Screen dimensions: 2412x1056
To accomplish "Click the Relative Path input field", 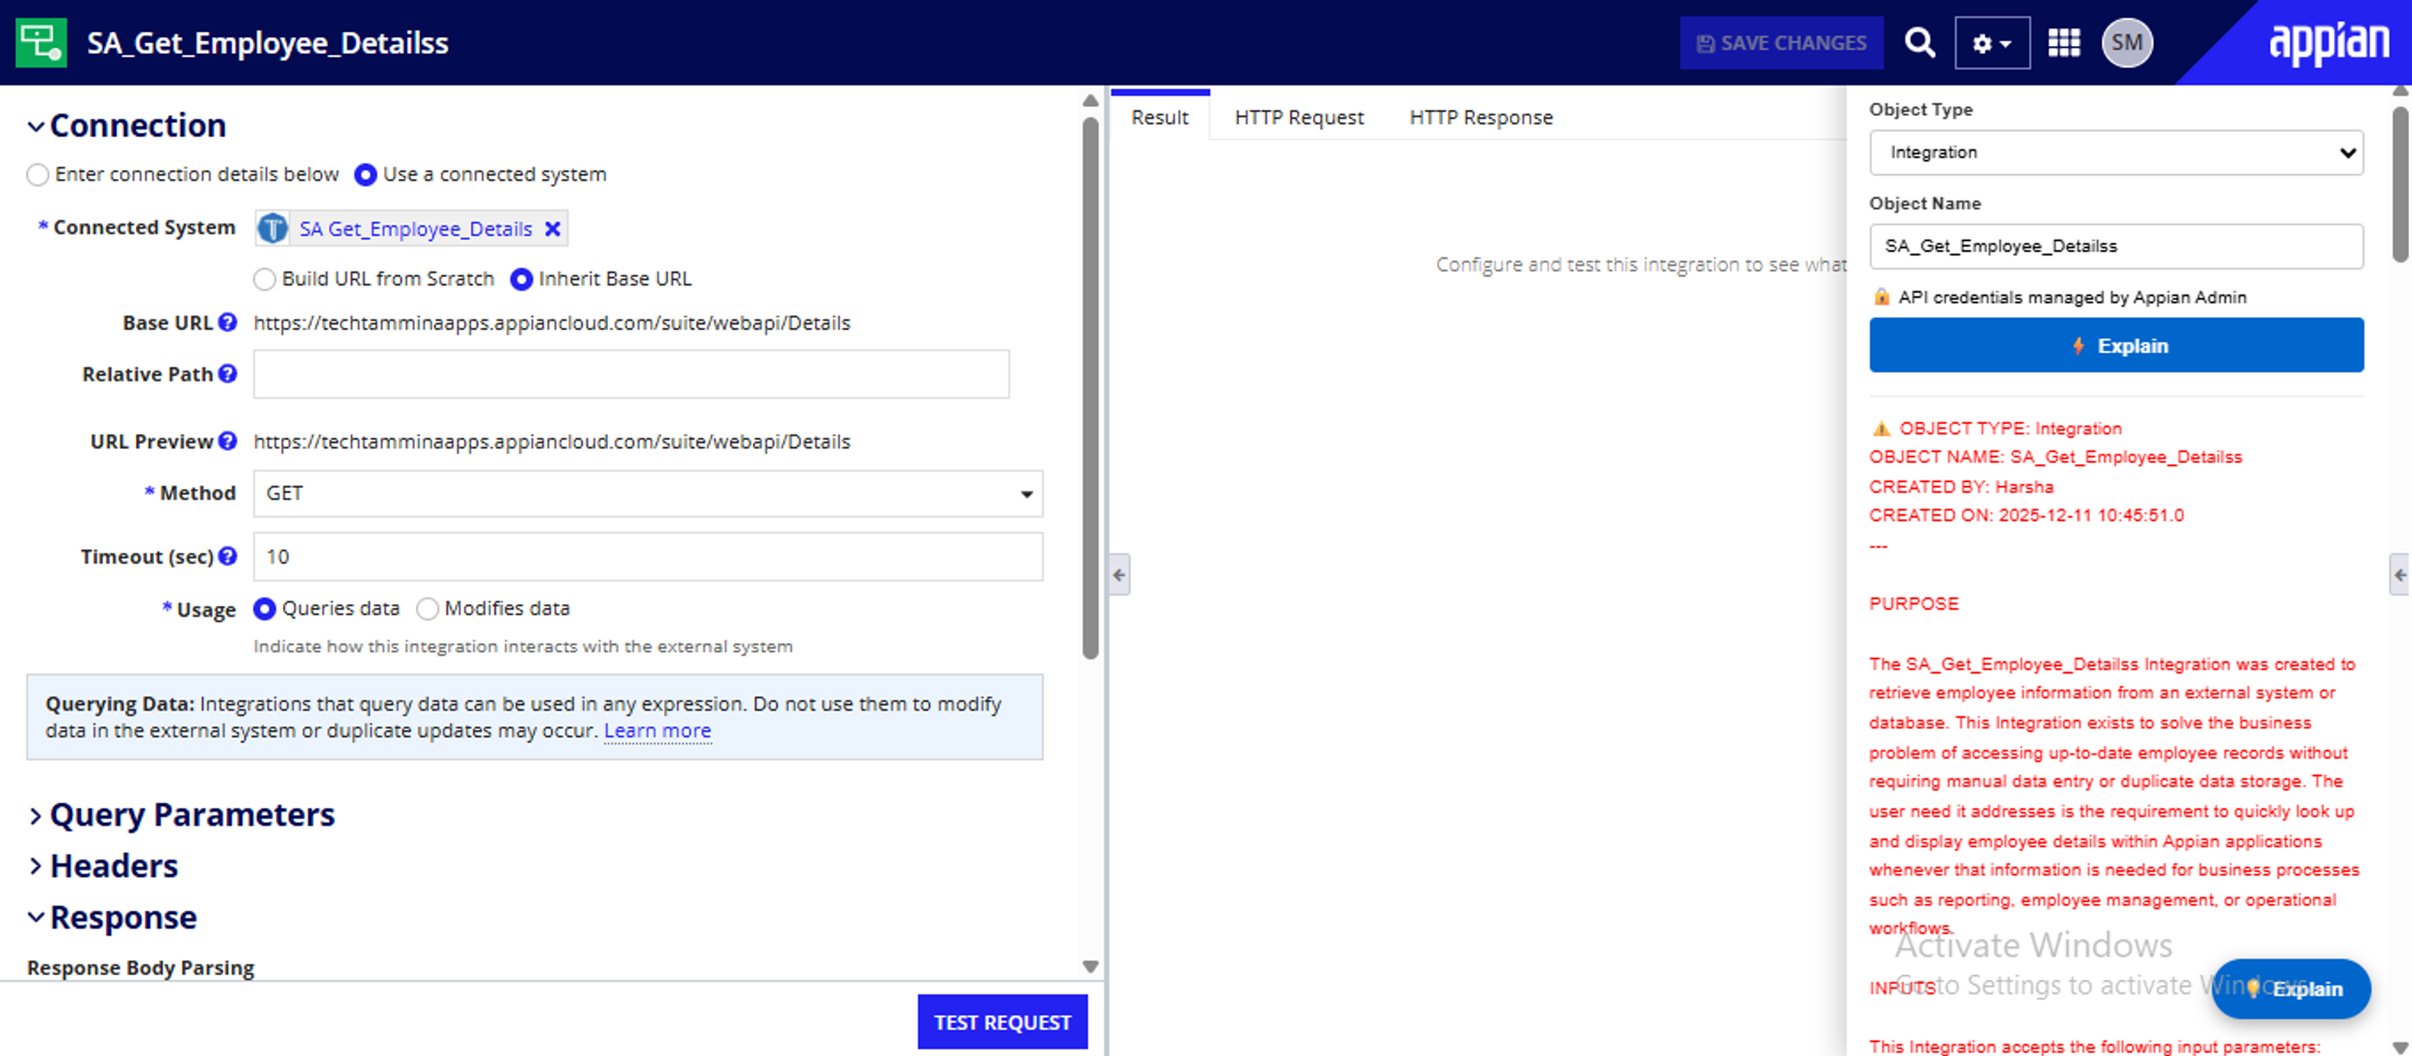I will 631,374.
